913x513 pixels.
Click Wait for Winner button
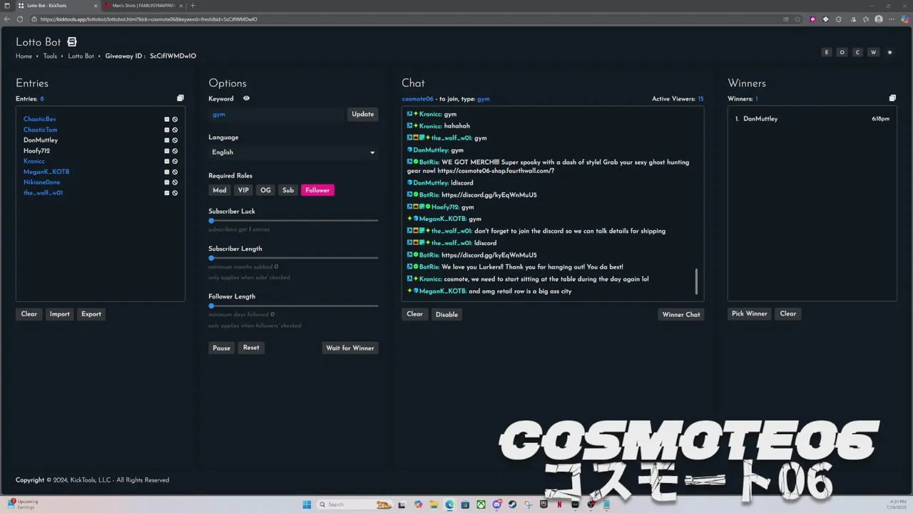point(350,348)
